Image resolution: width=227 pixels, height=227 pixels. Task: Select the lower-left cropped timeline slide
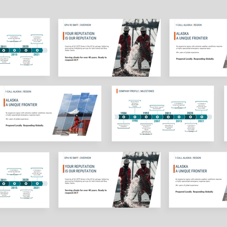[25, 180]
